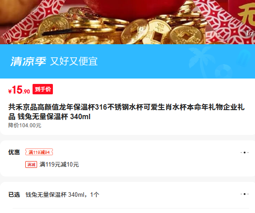This screenshot has height=213, width=255.
Task: Open the 钱兔无量保温杯 340ml selected option
Action: click(62, 194)
